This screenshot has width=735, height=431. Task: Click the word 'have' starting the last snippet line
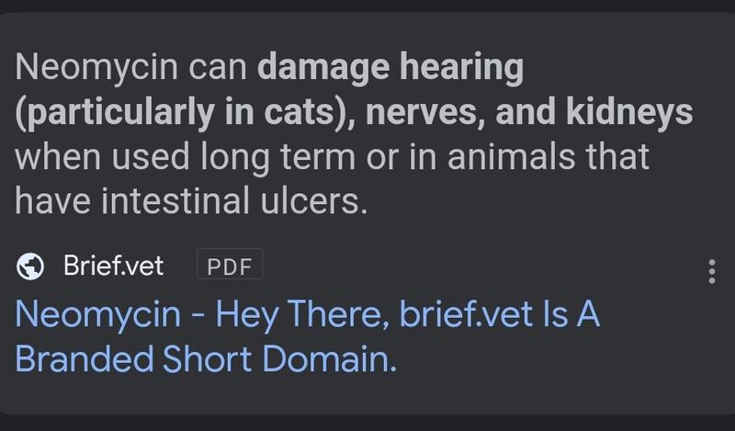53,200
